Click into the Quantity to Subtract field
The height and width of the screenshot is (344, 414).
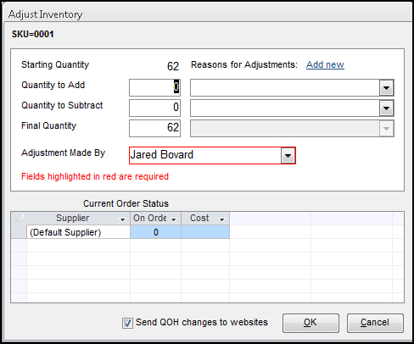[154, 108]
